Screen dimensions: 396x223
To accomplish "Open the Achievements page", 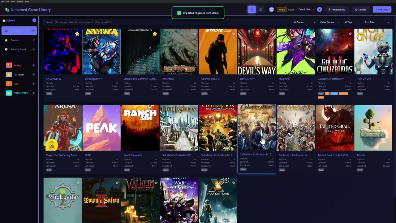I will coord(337,10).
